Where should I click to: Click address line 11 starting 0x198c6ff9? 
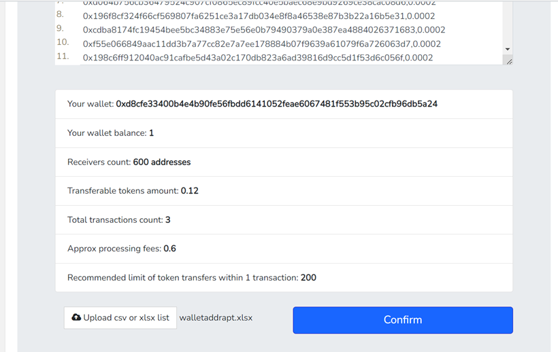(258, 58)
